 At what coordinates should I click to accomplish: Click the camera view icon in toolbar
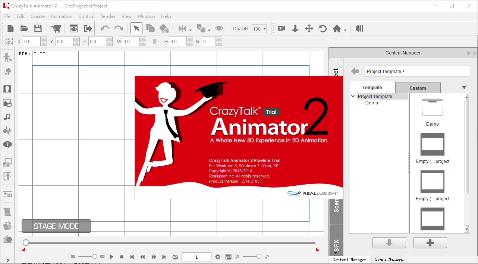(282, 29)
